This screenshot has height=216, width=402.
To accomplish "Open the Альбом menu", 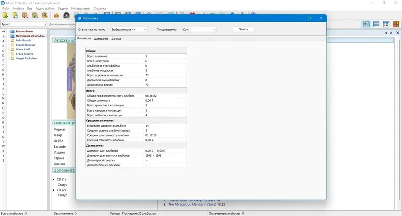I will [18, 8].
